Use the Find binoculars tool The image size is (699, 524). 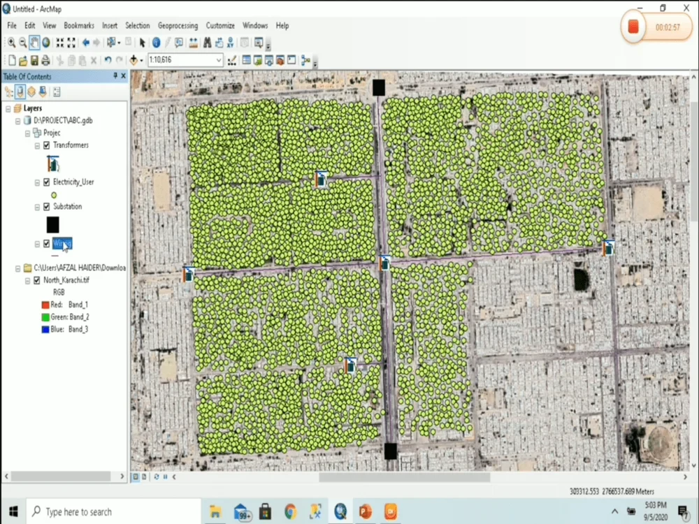point(207,43)
